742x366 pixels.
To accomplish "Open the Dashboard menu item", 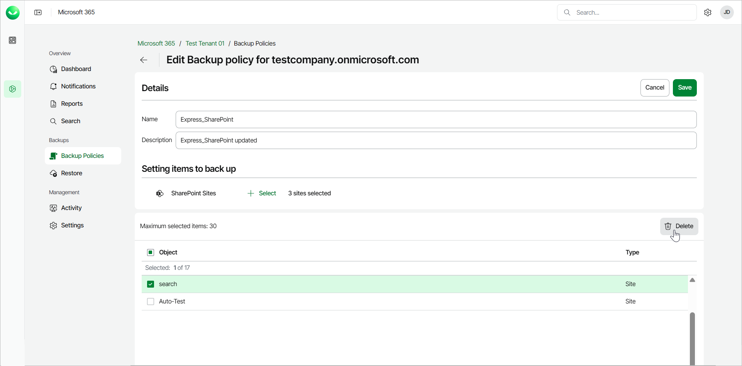I will (76, 69).
